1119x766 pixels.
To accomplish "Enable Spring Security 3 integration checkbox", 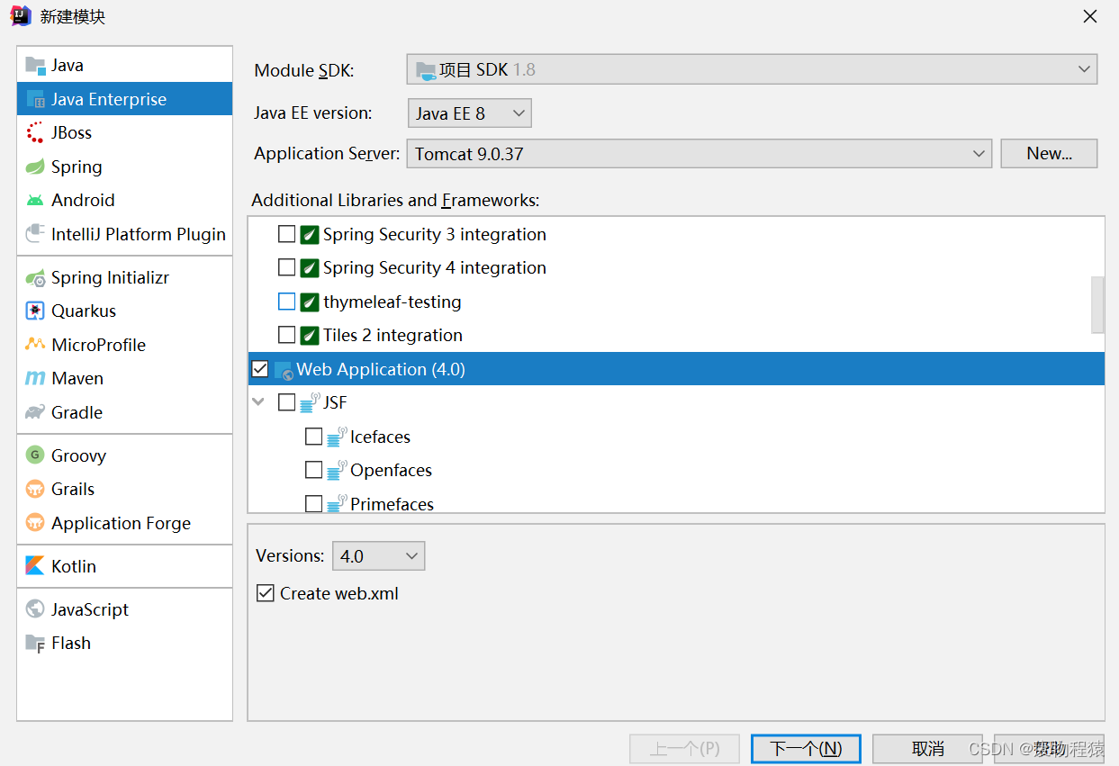I will coord(286,234).
